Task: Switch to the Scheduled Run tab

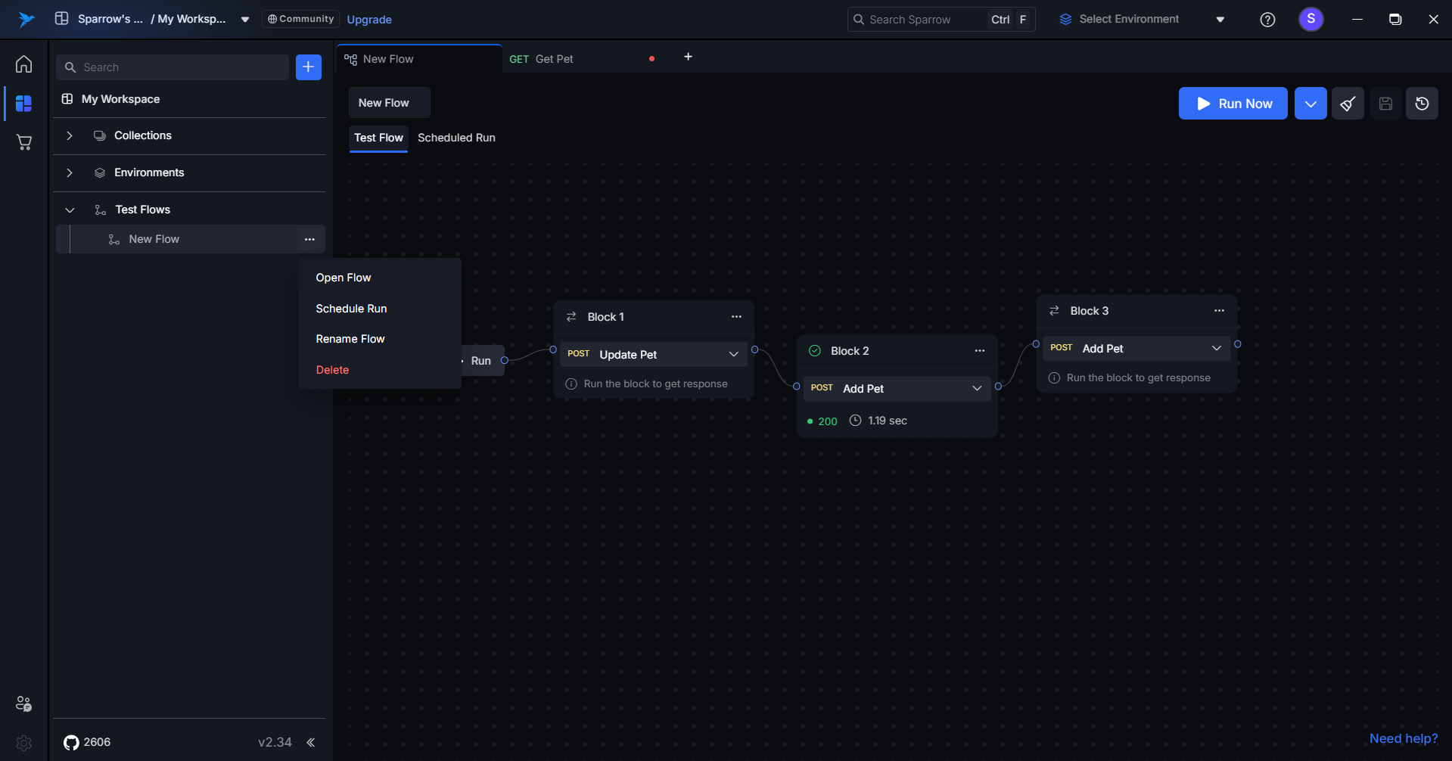Action: (456, 138)
